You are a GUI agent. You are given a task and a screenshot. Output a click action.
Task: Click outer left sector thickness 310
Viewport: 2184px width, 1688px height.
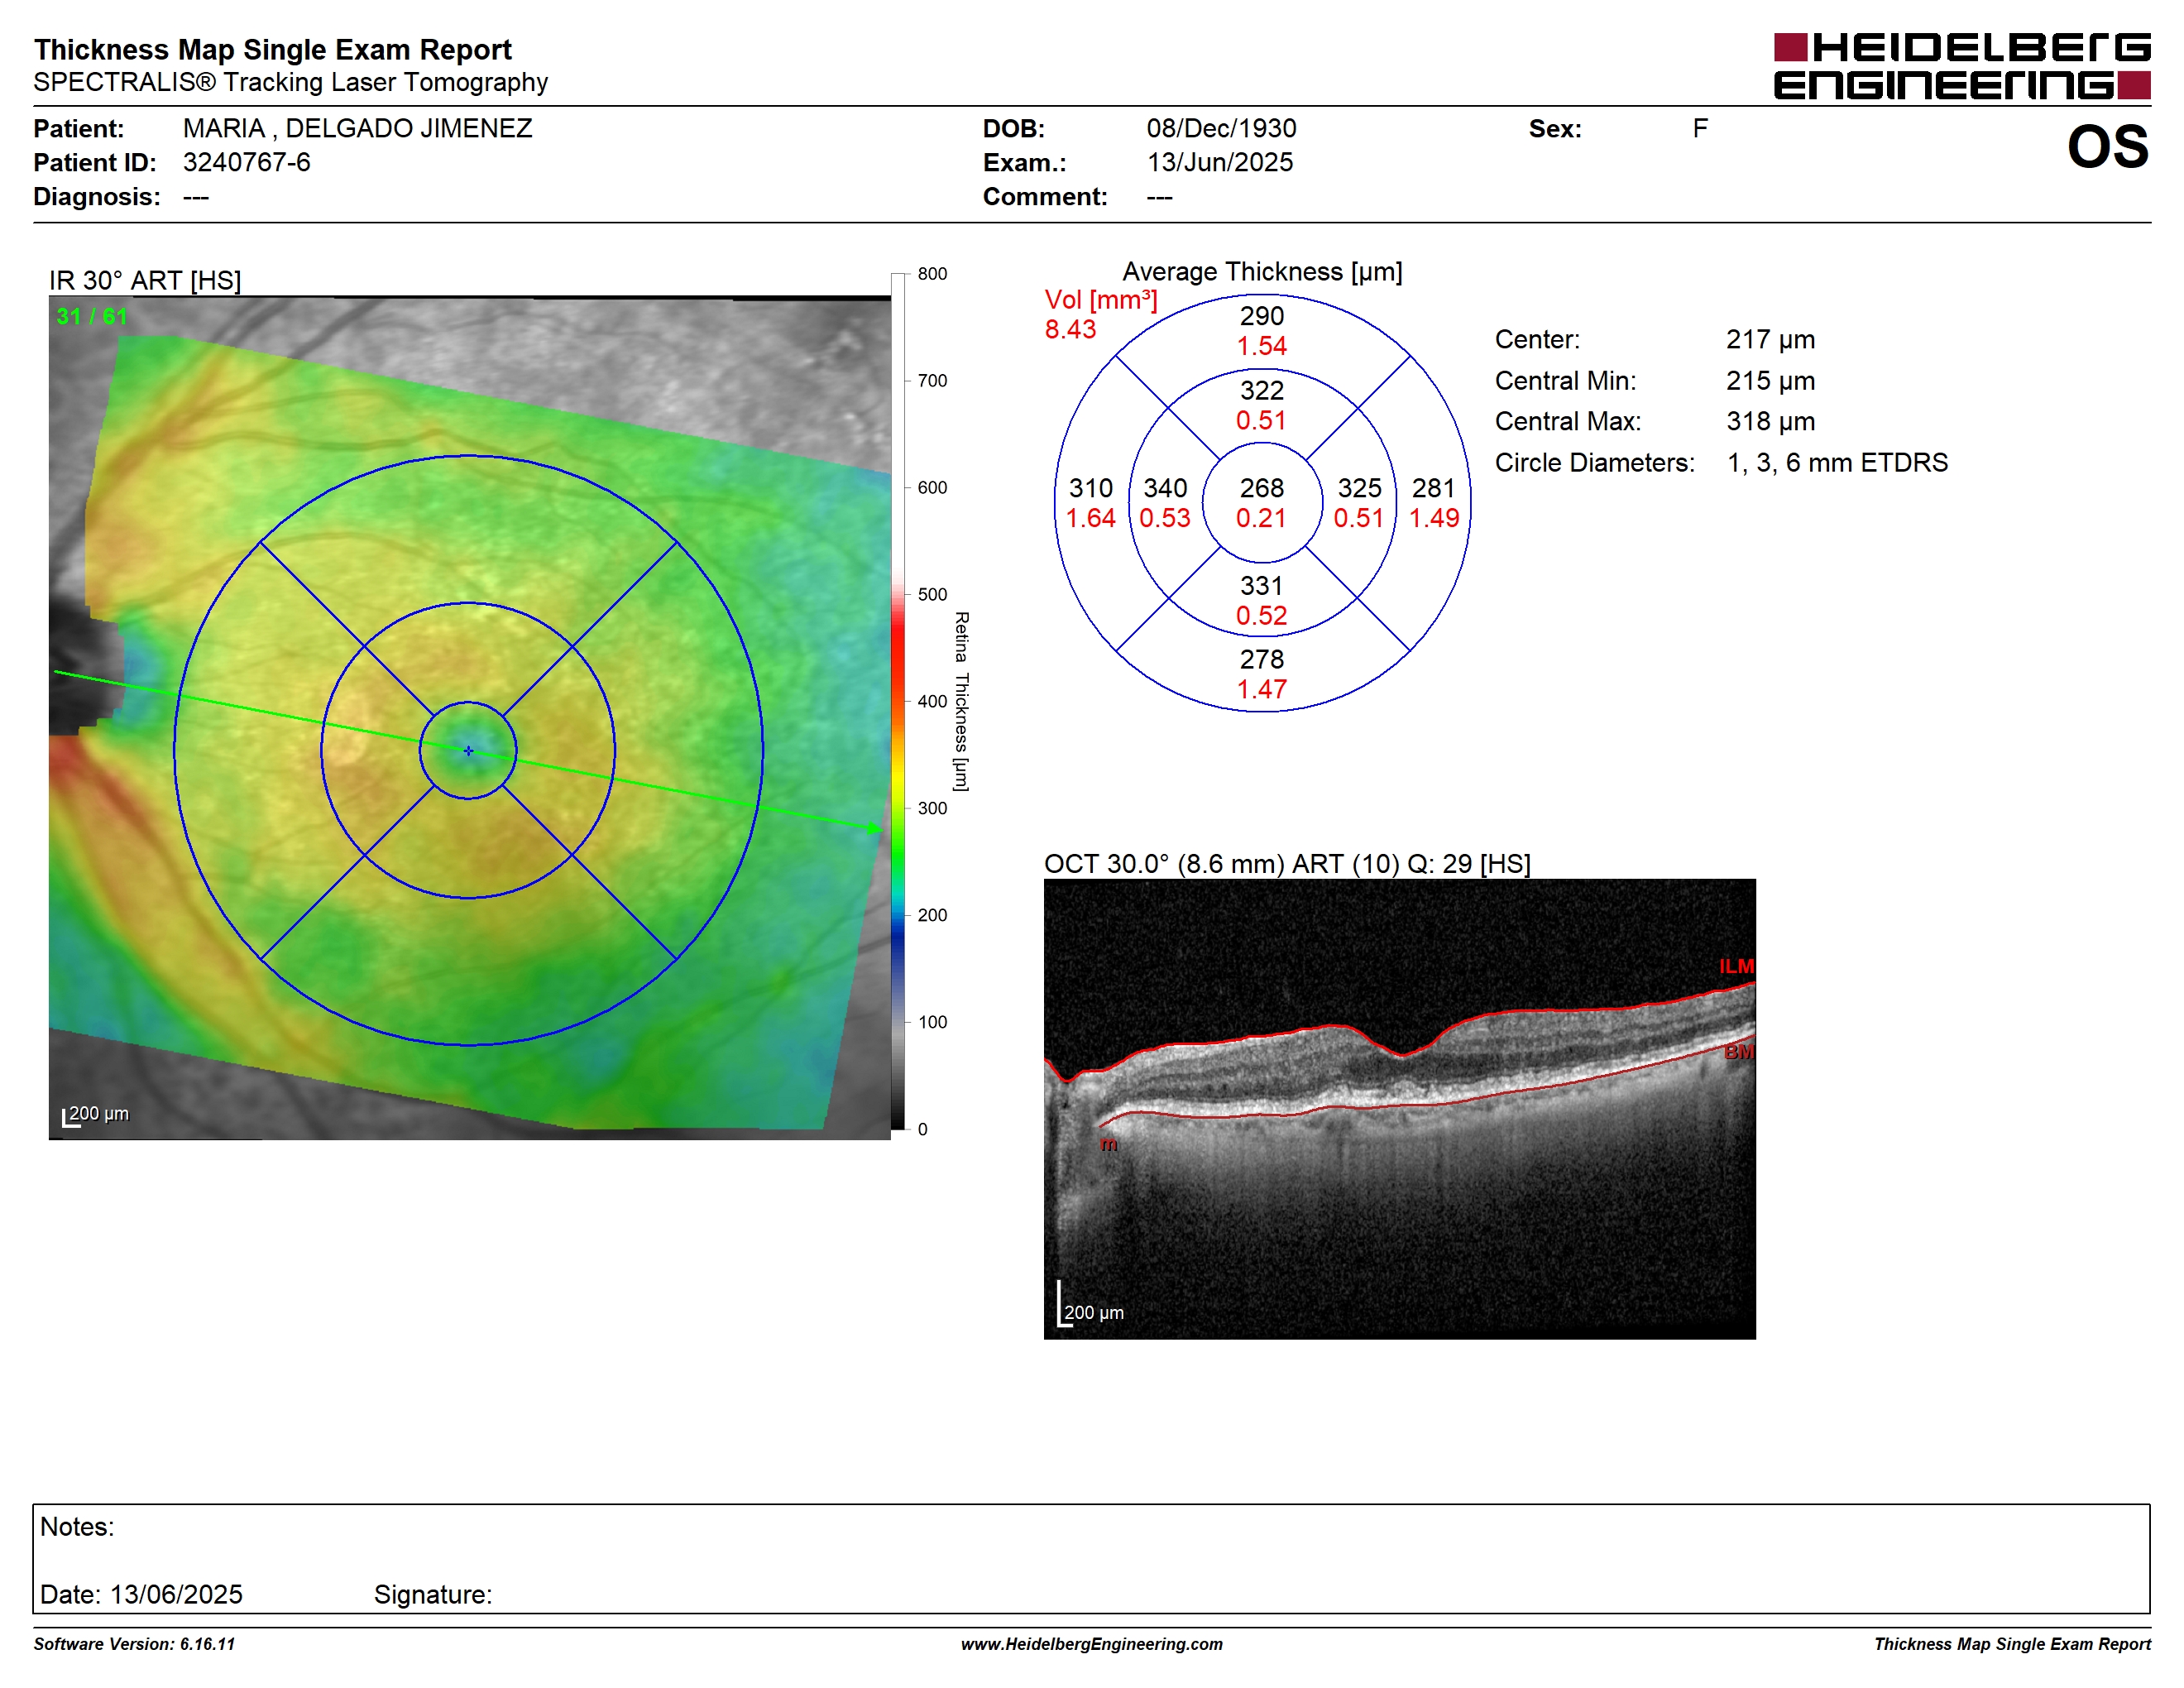[x=1090, y=488]
